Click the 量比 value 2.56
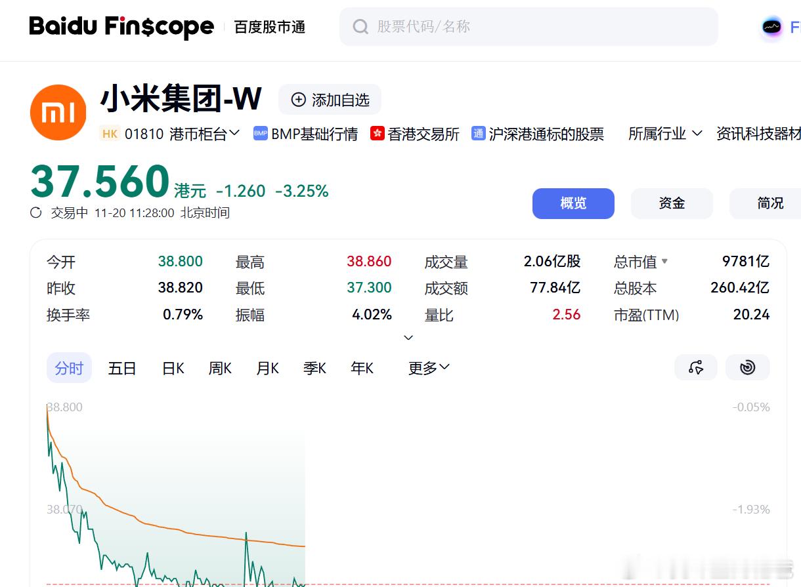This screenshot has height=587, width=801. [x=567, y=315]
